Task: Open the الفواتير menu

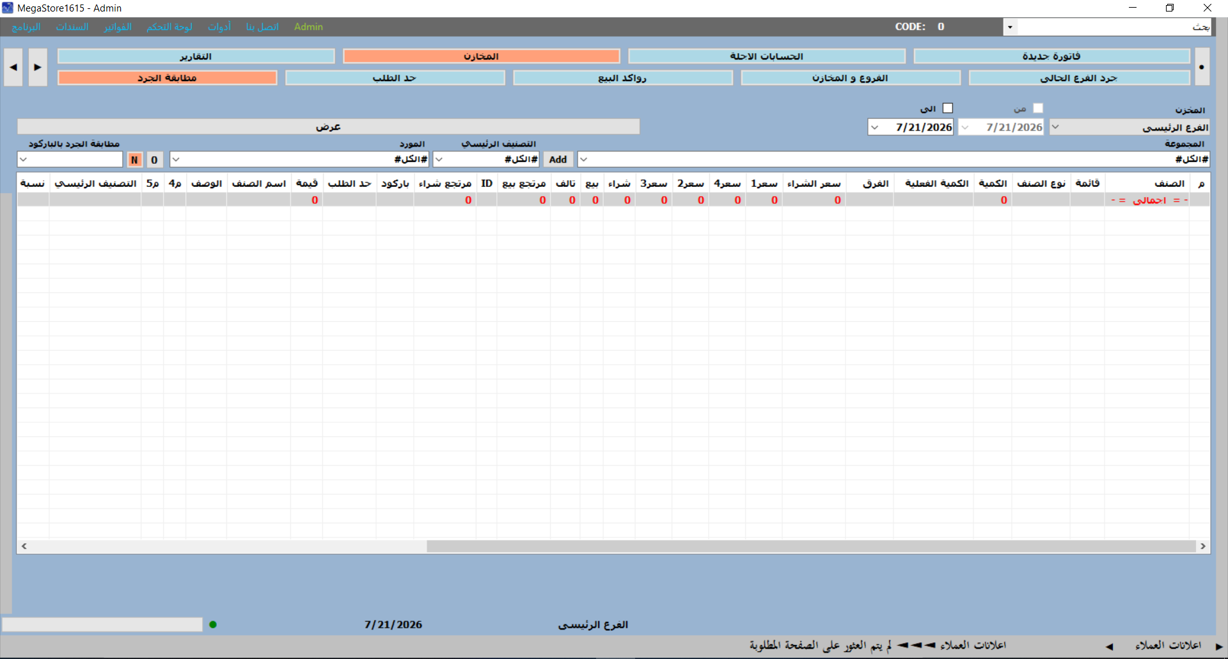Action: click(118, 27)
